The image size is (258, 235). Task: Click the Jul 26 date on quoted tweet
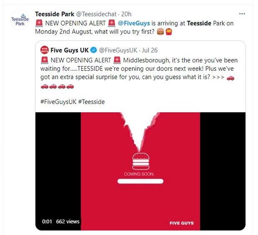[x=150, y=50]
